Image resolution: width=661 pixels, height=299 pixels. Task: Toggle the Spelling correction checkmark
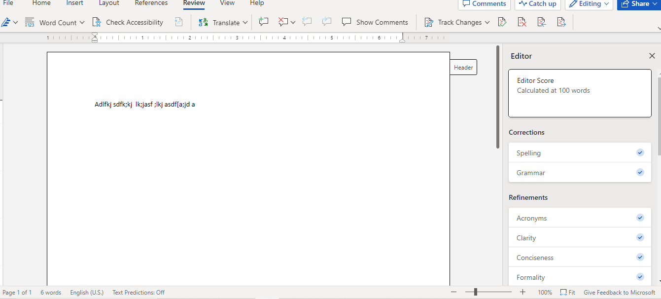[640, 152]
